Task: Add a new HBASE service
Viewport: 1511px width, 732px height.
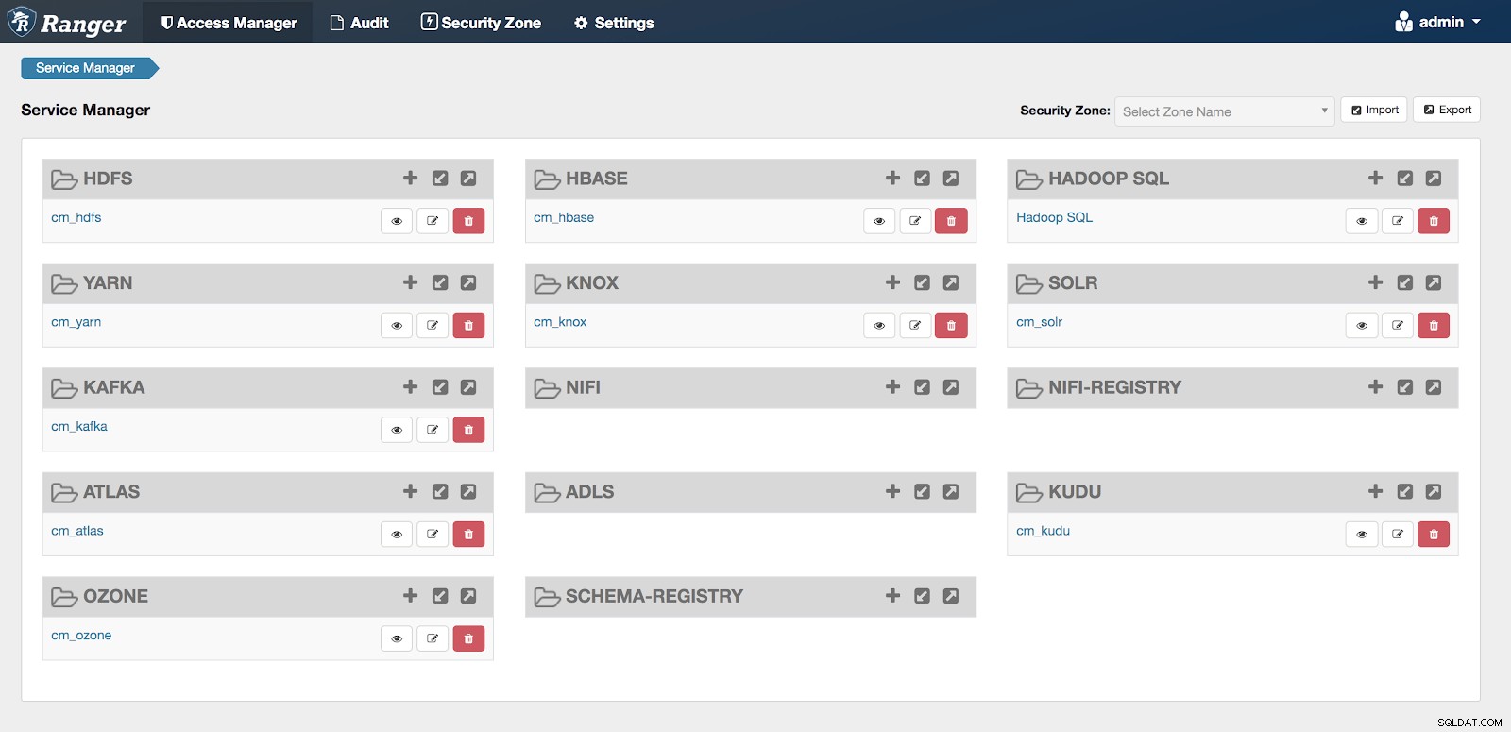Action: click(x=892, y=178)
